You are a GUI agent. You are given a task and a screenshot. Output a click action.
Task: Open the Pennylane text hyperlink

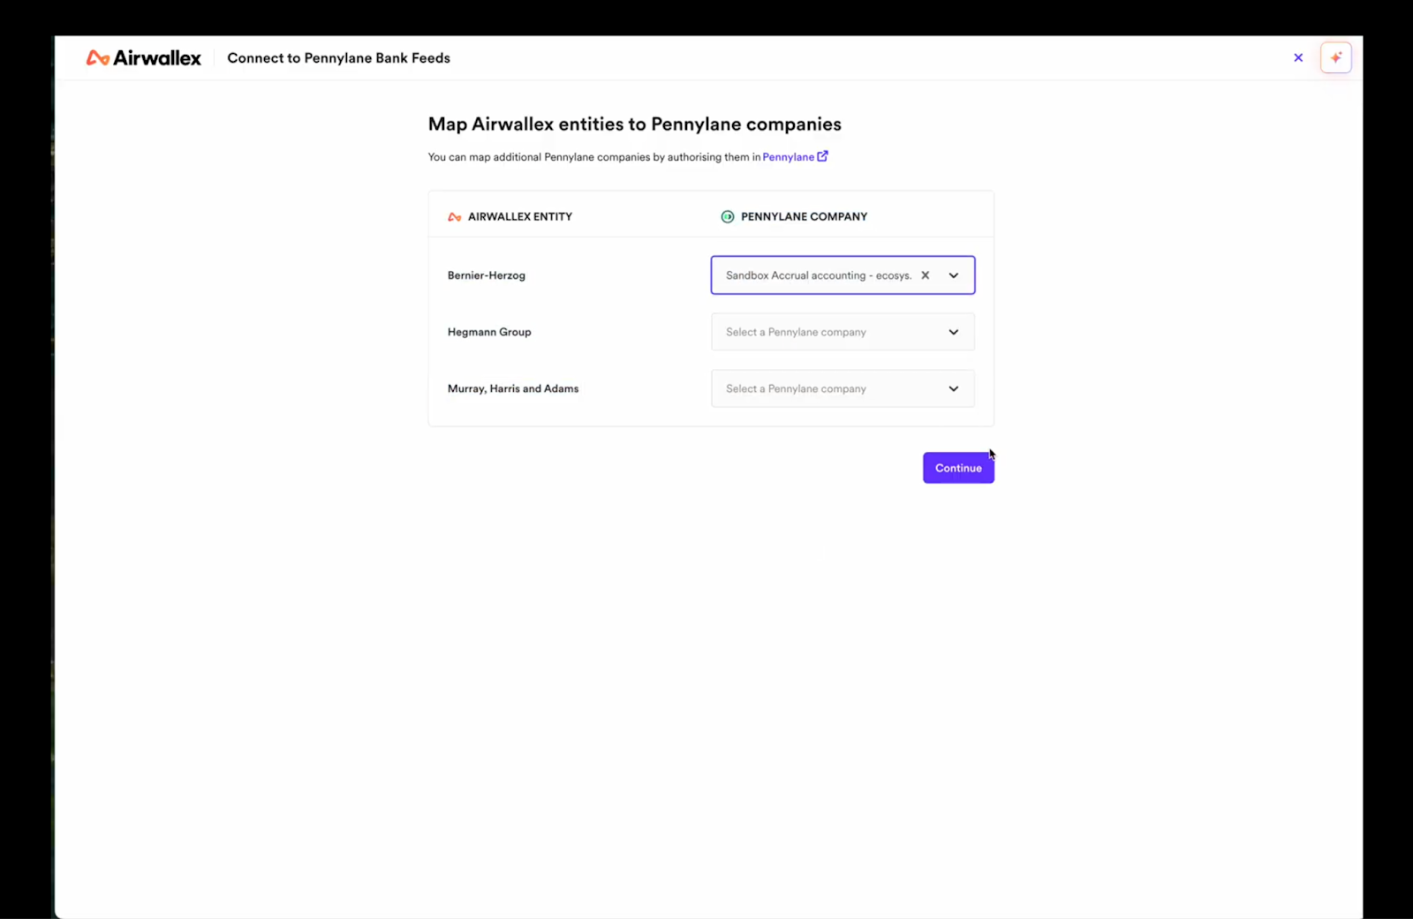pyautogui.click(x=788, y=157)
